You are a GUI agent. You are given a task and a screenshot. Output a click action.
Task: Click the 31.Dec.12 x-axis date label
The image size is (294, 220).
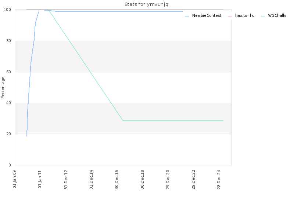(66, 179)
